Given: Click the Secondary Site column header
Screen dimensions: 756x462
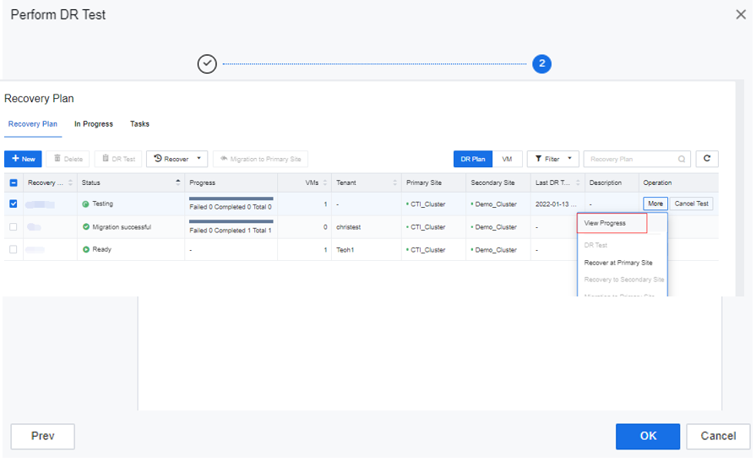Looking at the screenshot, I should 492,182.
